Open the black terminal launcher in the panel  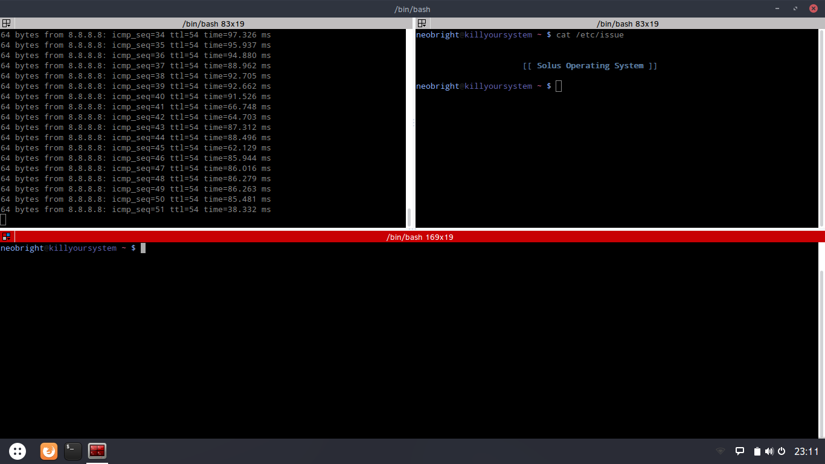pyautogui.click(x=73, y=451)
